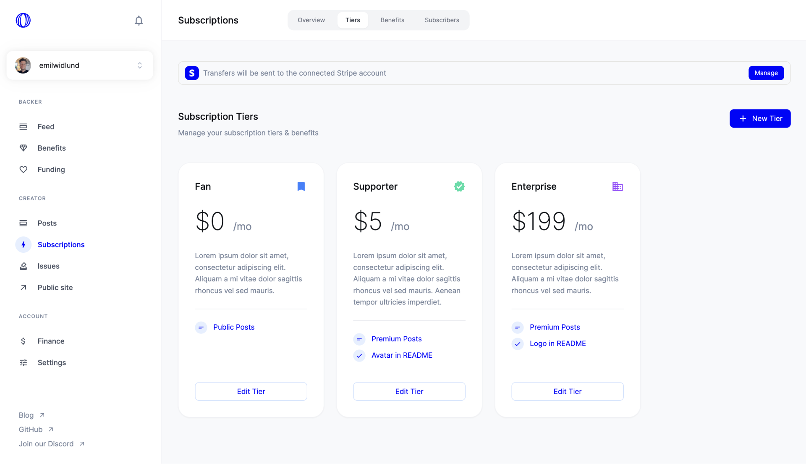
Task: Click the Supporter verified badge icon
Action: coord(460,186)
